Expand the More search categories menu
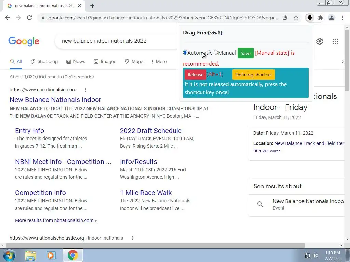 pos(159,62)
